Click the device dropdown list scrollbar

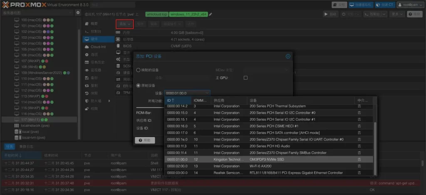pyautogui.click(x=376, y=148)
